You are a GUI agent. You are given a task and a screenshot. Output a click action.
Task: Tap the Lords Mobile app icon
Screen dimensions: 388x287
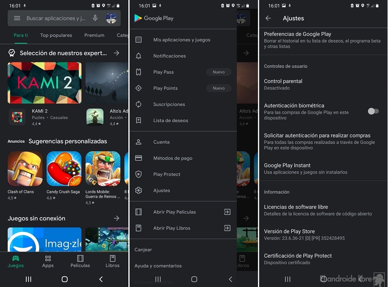point(103,169)
